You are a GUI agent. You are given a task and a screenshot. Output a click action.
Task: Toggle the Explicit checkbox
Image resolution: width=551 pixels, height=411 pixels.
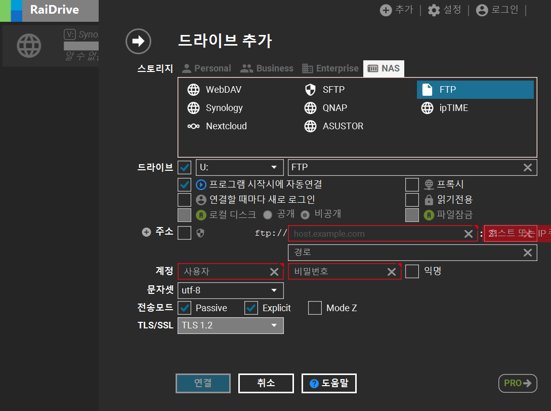(x=251, y=308)
